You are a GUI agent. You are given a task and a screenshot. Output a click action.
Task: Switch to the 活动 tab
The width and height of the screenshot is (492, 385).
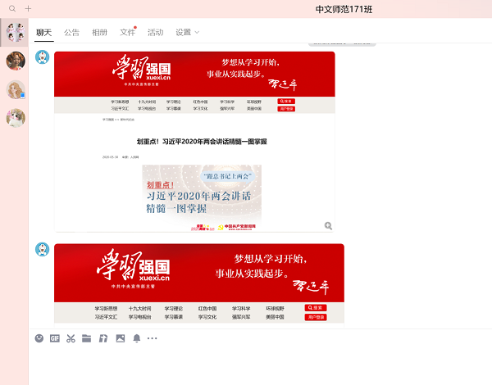click(x=155, y=32)
